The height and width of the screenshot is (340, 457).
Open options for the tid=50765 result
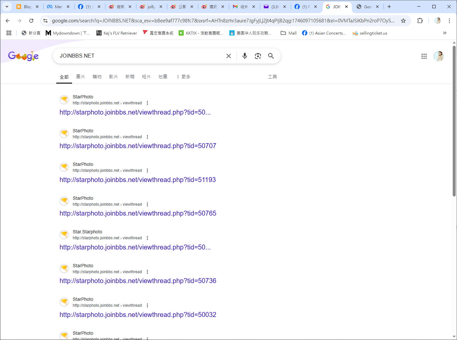(147, 204)
